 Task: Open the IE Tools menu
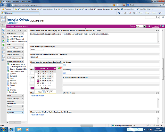(155, 13)
